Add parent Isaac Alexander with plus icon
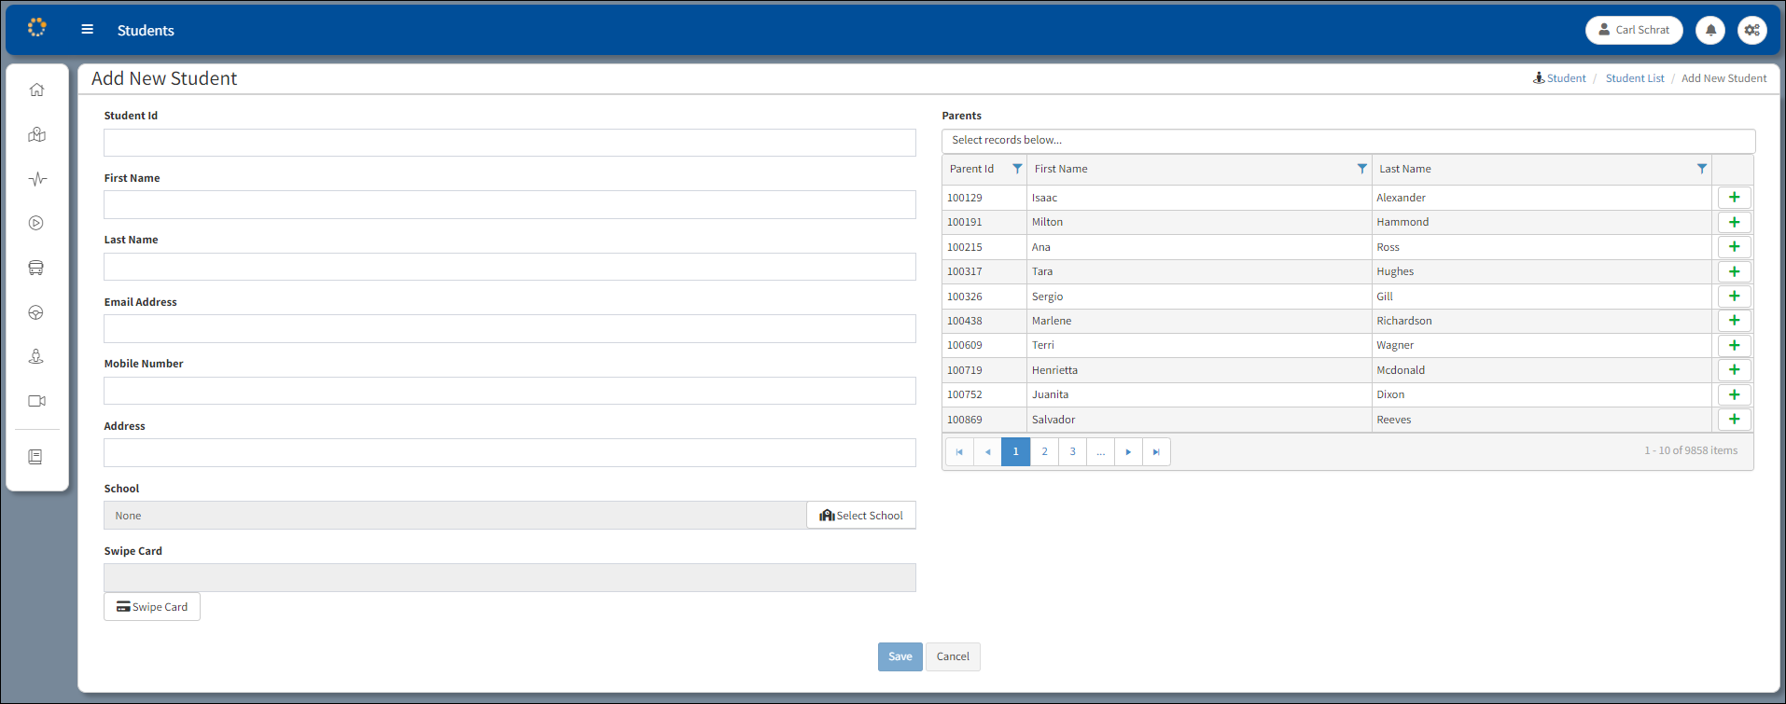The height and width of the screenshot is (704, 1786). point(1734,198)
